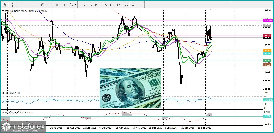Click the RSI 50.0000 level label
The width and height of the screenshot is (274, 133).
click(x=268, y=100)
